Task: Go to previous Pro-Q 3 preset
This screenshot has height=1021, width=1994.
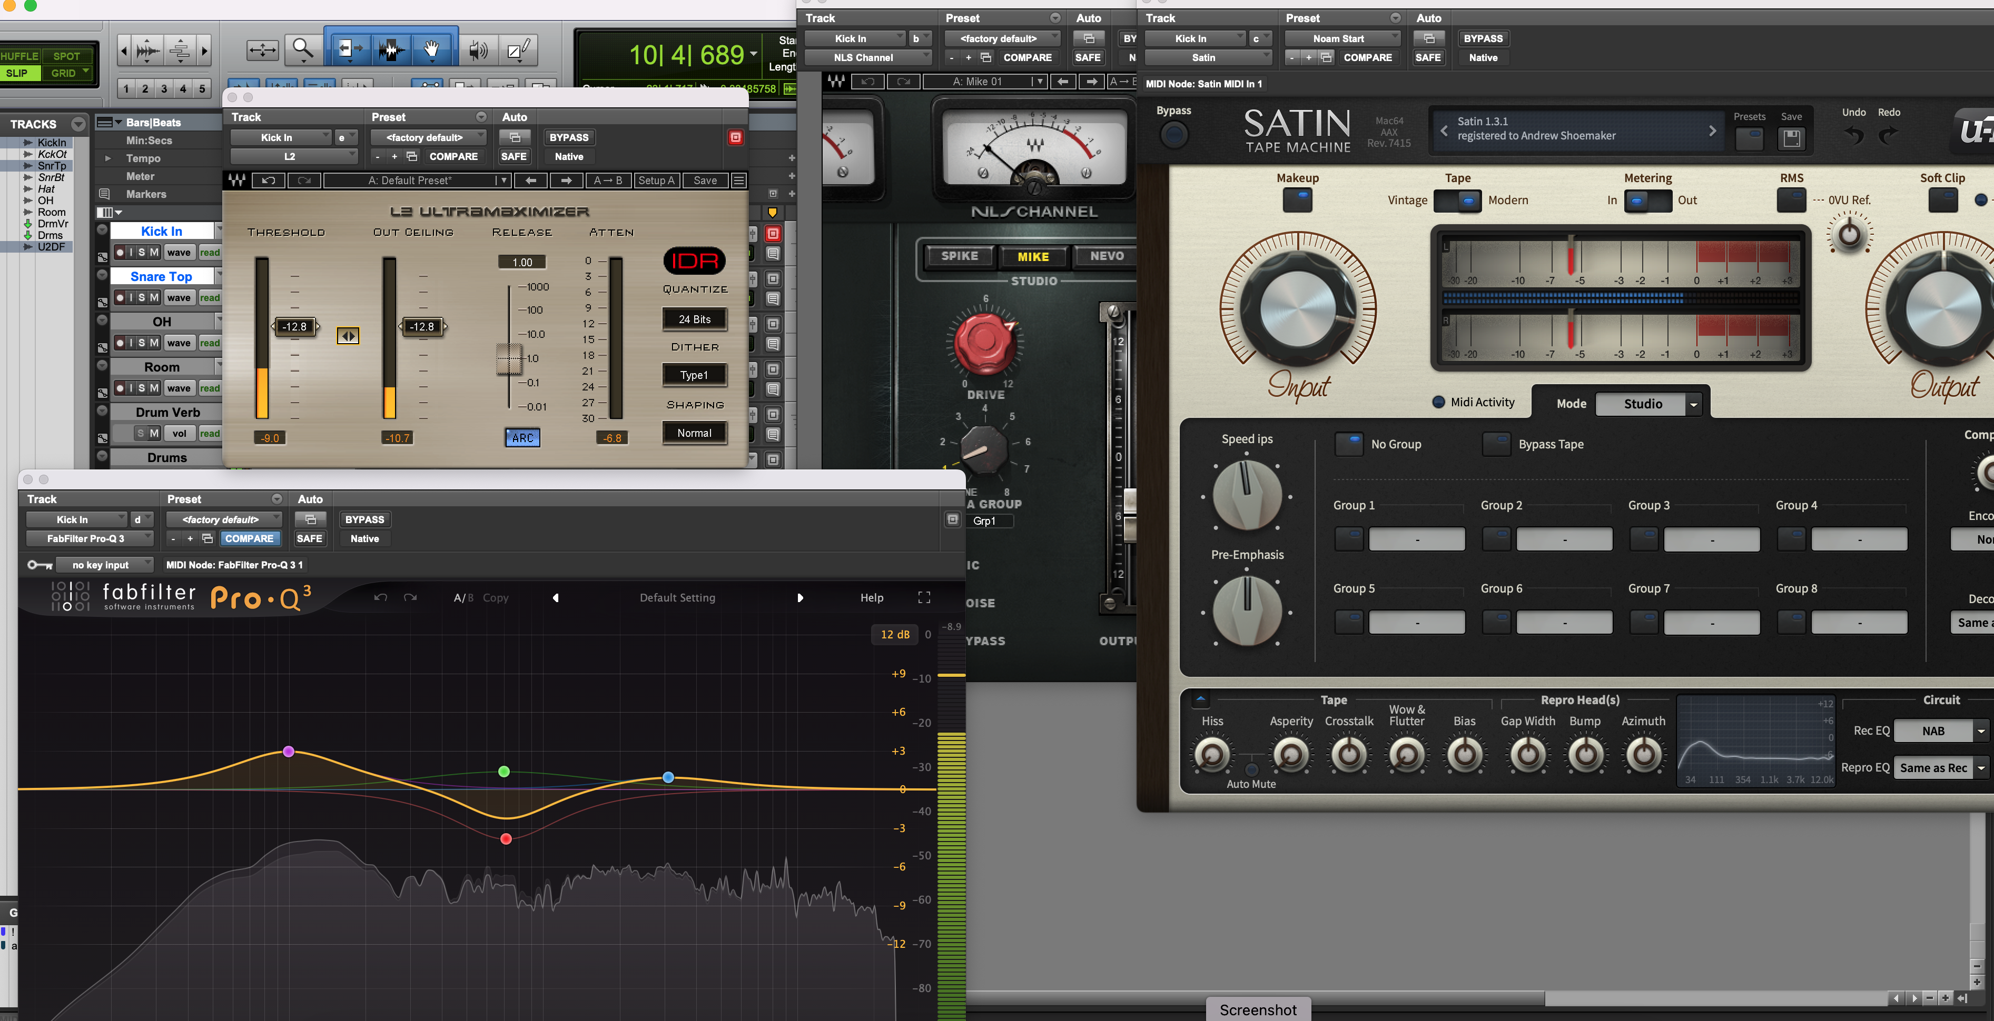Action: click(x=556, y=597)
